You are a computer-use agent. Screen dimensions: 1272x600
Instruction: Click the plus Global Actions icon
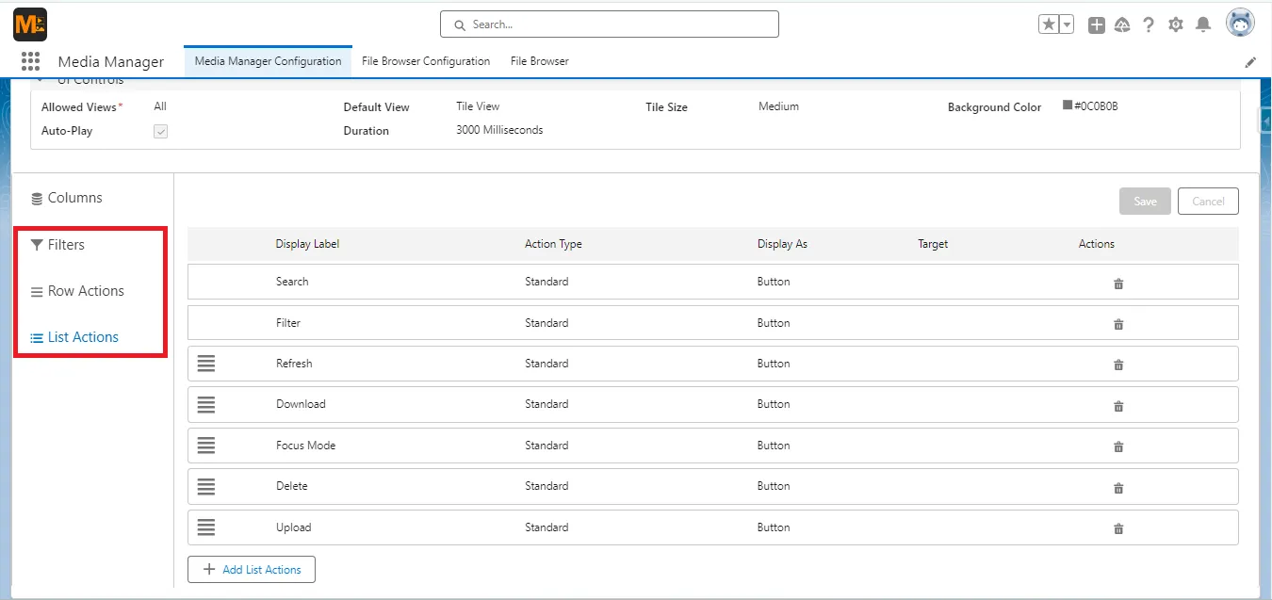pyautogui.click(x=1096, y=24)
